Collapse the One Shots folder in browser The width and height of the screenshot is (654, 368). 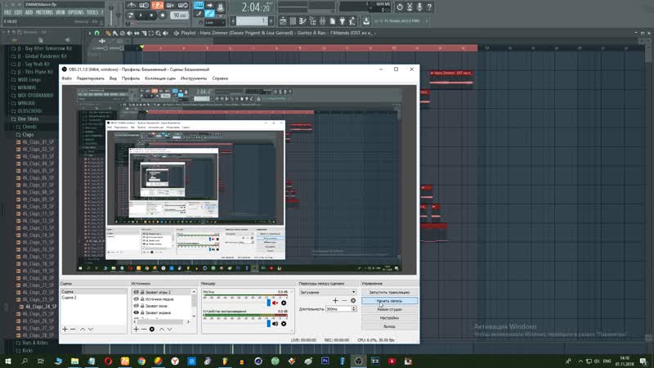28,119
